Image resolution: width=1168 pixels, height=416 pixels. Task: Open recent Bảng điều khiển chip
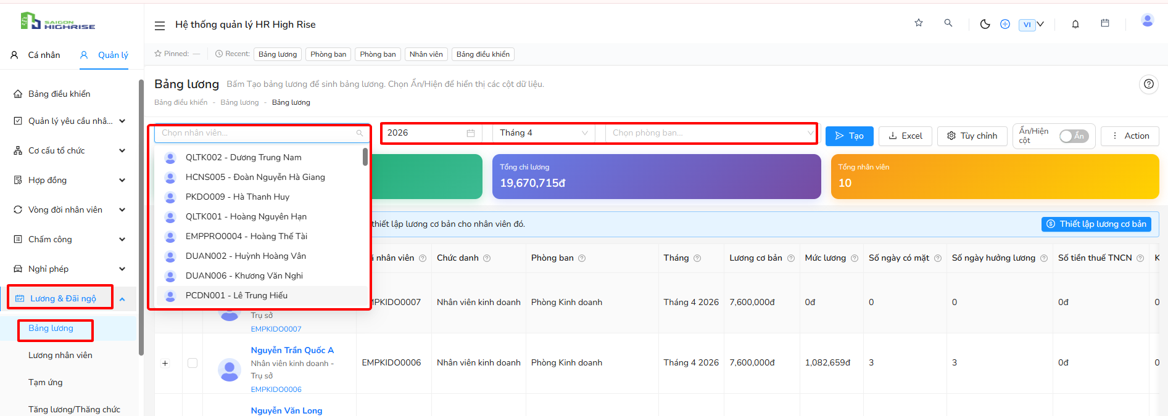483,54
